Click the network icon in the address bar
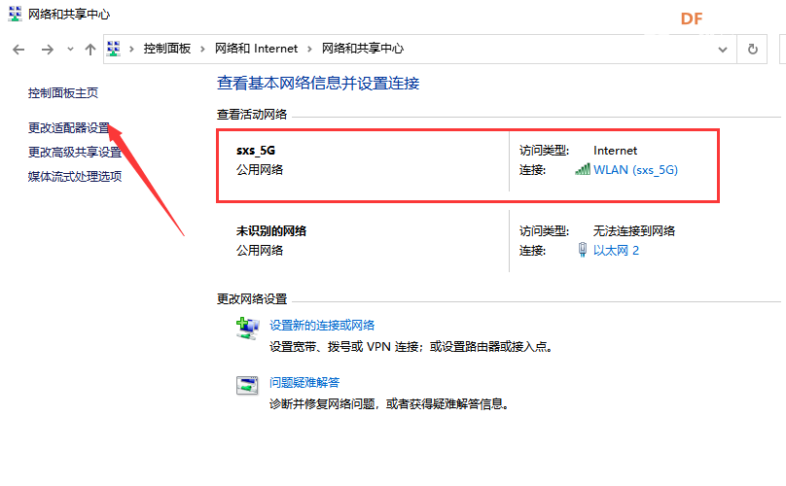This screenshot has height=486, width=786. 114,49
